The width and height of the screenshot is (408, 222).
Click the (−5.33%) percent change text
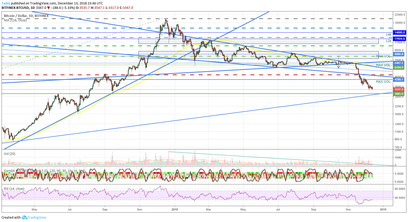69,8
